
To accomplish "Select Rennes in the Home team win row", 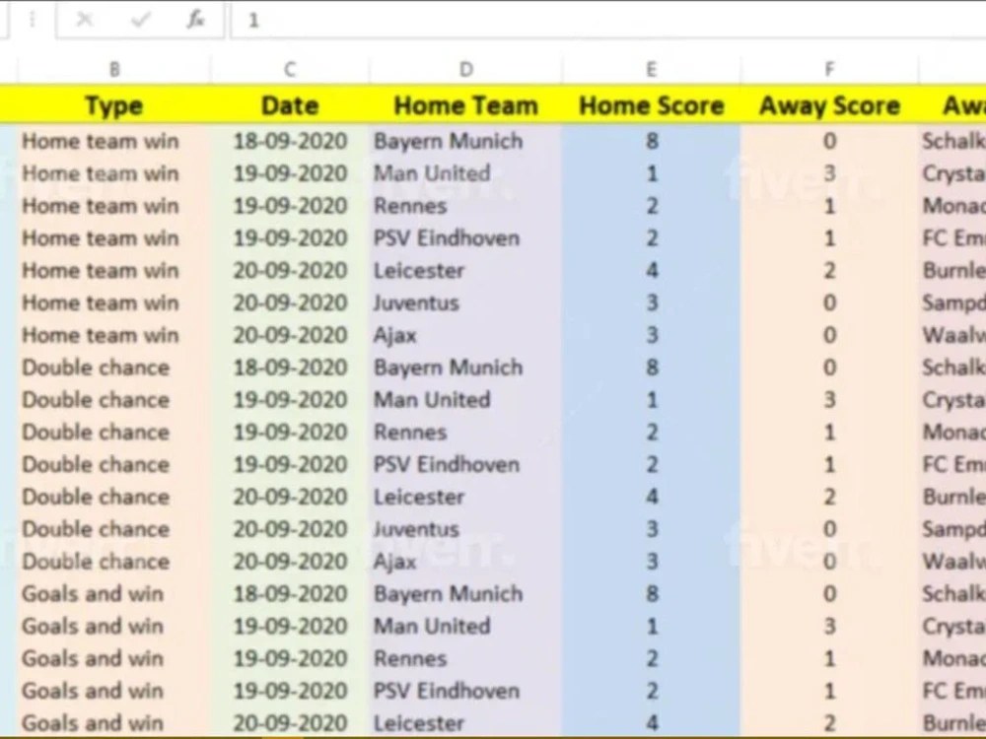I will tap(465, 206).
